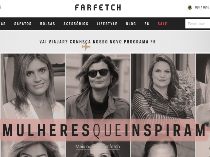Open the Bolsas menu
The width and height of the screenshot is (210, 157).
(48, 24)
